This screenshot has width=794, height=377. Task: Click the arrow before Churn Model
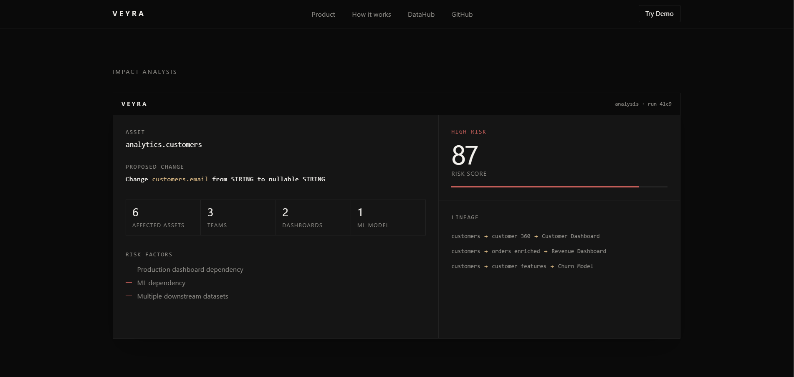click(552, 267)
